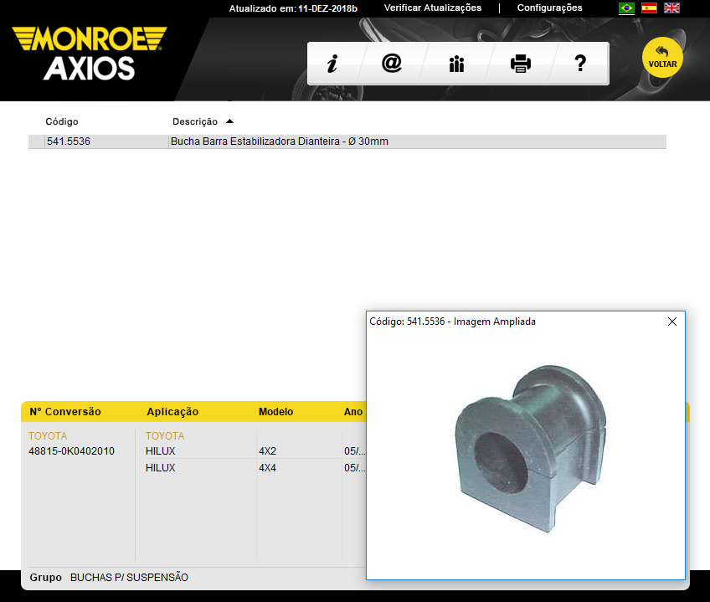Switch language with the UK flag

pos(671,8)
